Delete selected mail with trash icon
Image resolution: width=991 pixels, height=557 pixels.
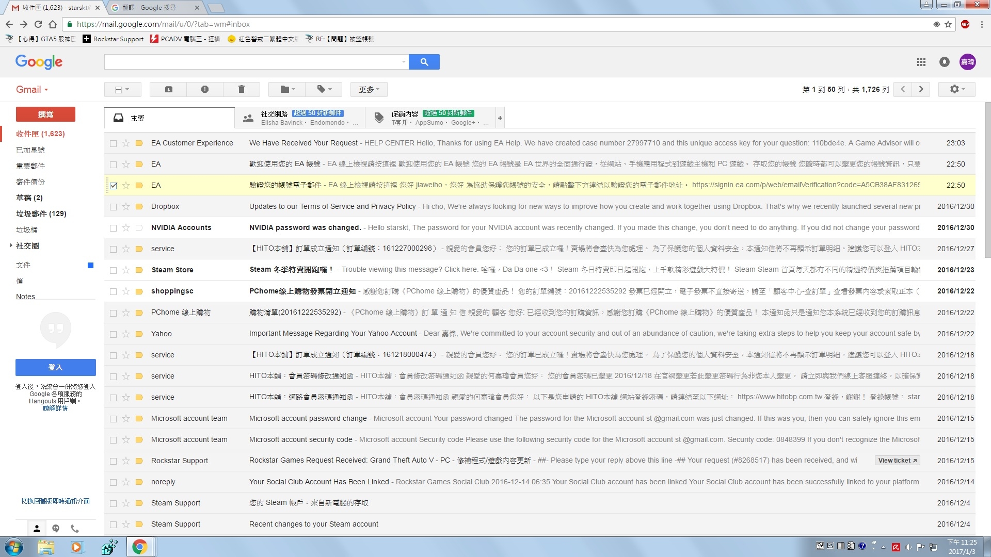pos(241,90)
